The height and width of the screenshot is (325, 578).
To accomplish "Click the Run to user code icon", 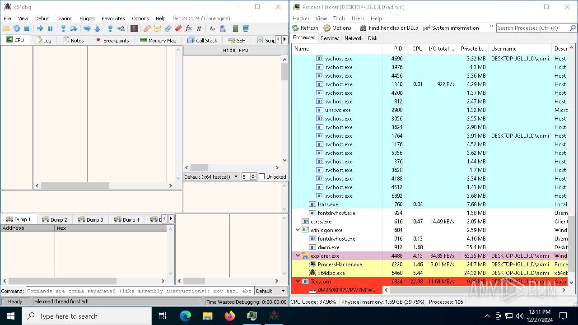I will [x=121, y=28].
